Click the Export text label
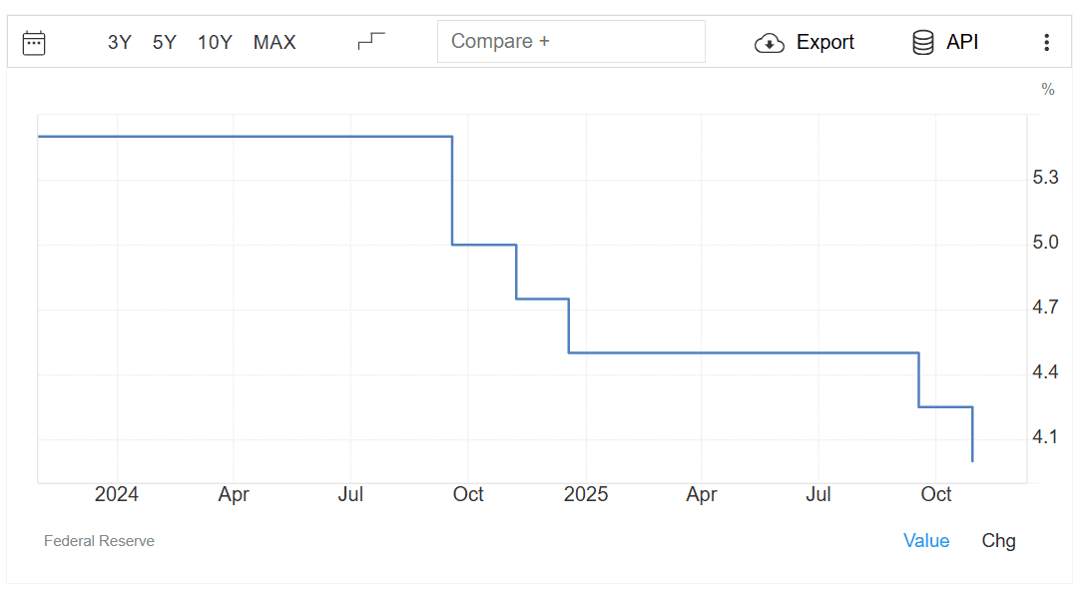This screenshot has height=595, width=1086. 825,42
